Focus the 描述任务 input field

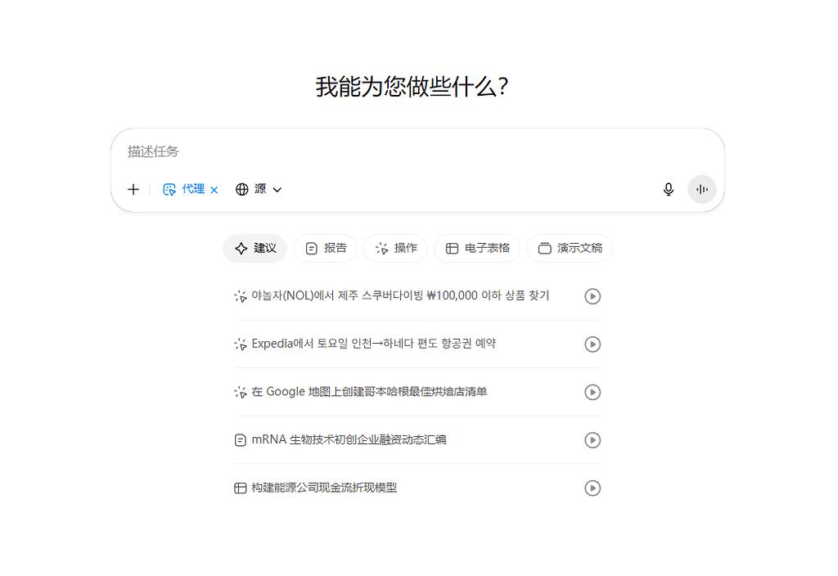tap(417, 151)
